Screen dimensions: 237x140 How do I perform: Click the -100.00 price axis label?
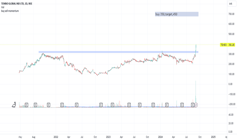click(232, 94)
